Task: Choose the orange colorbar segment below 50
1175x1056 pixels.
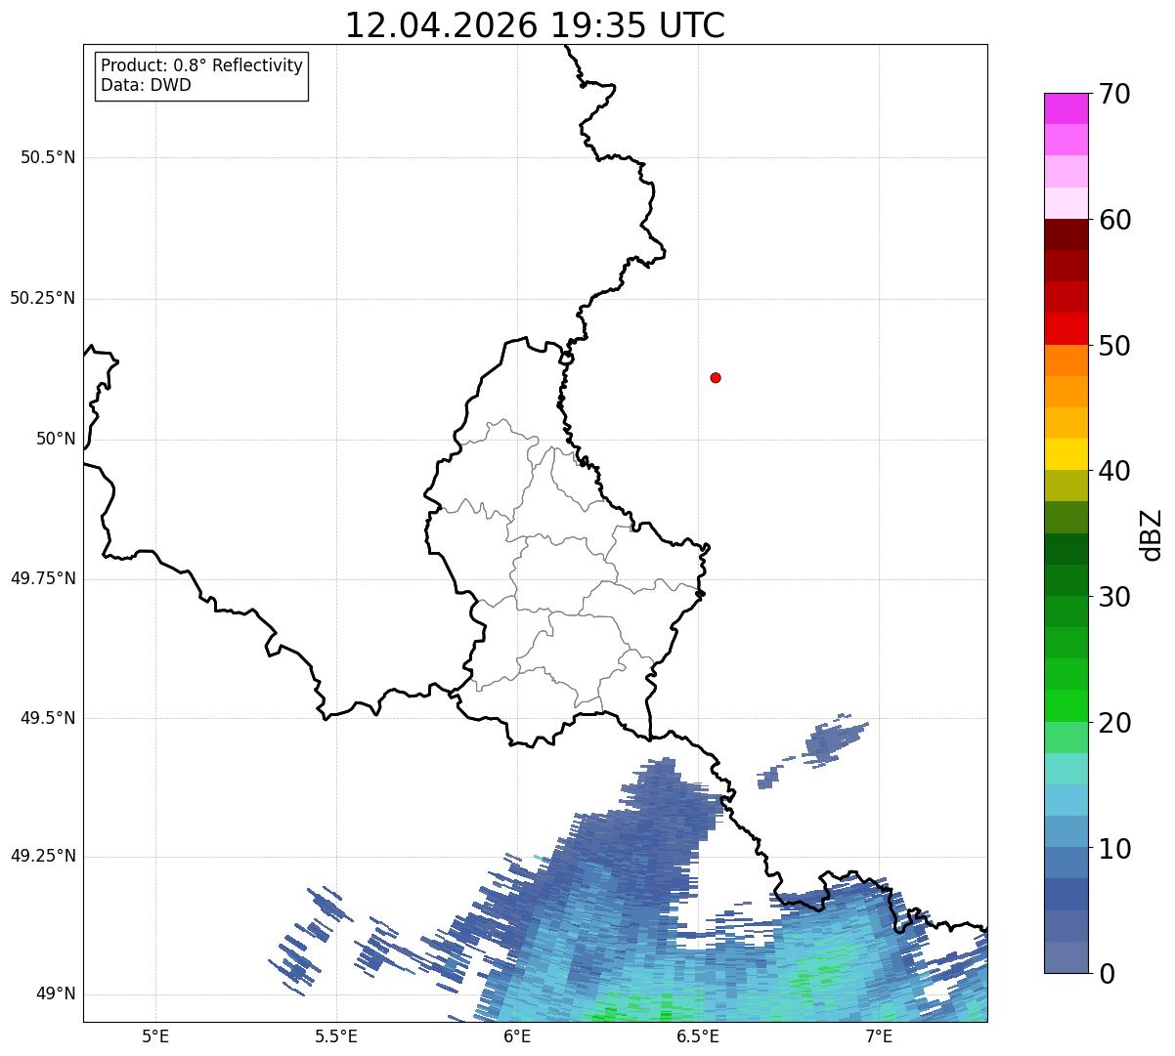Action: tap(1066, 360)
